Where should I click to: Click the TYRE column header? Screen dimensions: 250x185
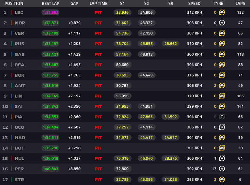(x=218, y=4)
